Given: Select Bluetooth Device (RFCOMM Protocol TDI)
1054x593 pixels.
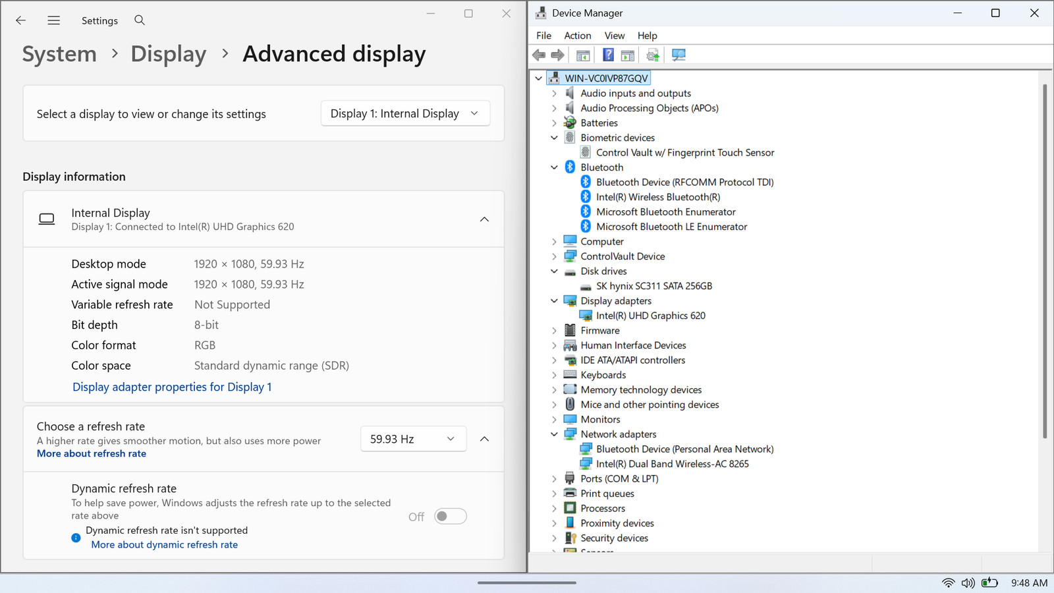Looking at the screenshot, I should click(x=685, y=182).
